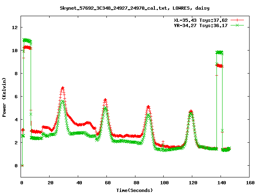Click the x-axis tick label 20
258x194 pixels.
50,183
